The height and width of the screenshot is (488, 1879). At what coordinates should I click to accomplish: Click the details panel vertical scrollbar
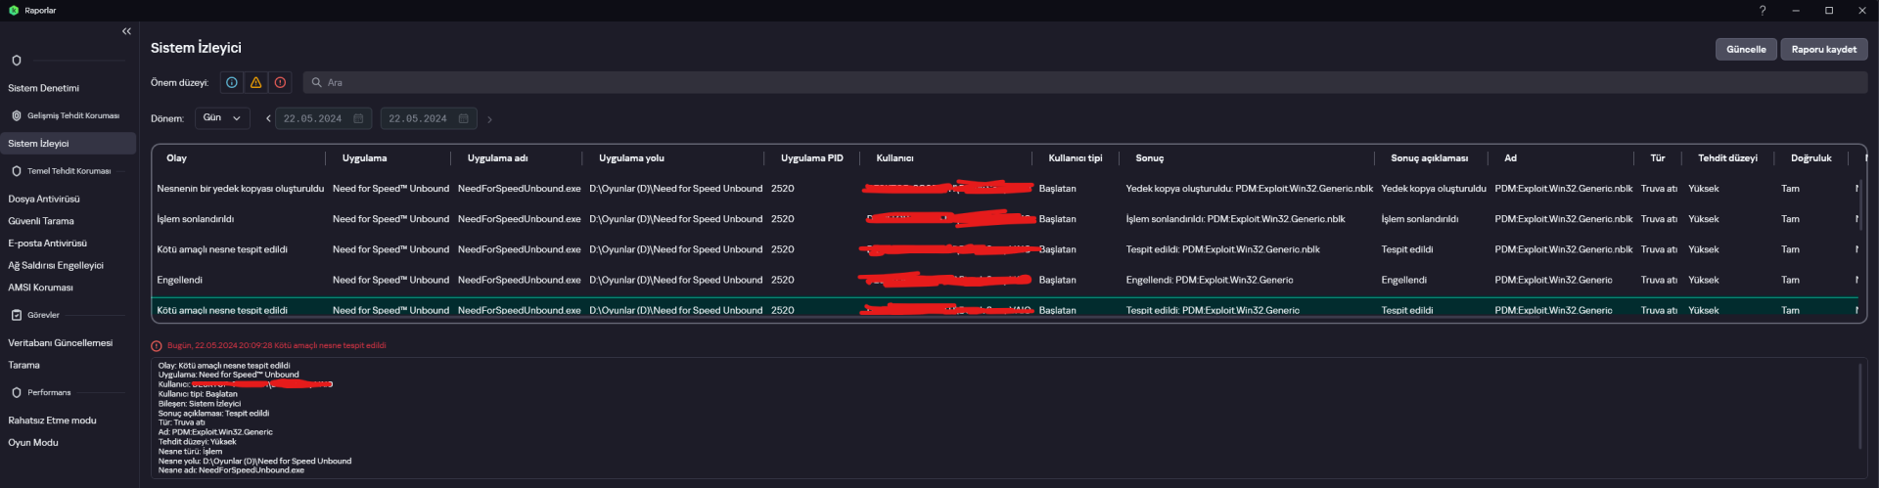pos(1860,406)
